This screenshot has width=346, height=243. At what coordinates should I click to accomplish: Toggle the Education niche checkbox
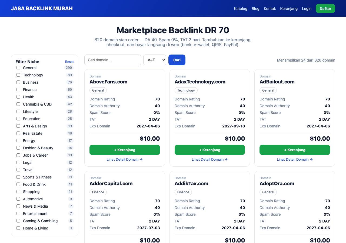pyautogui.click(x=18, y=119)
